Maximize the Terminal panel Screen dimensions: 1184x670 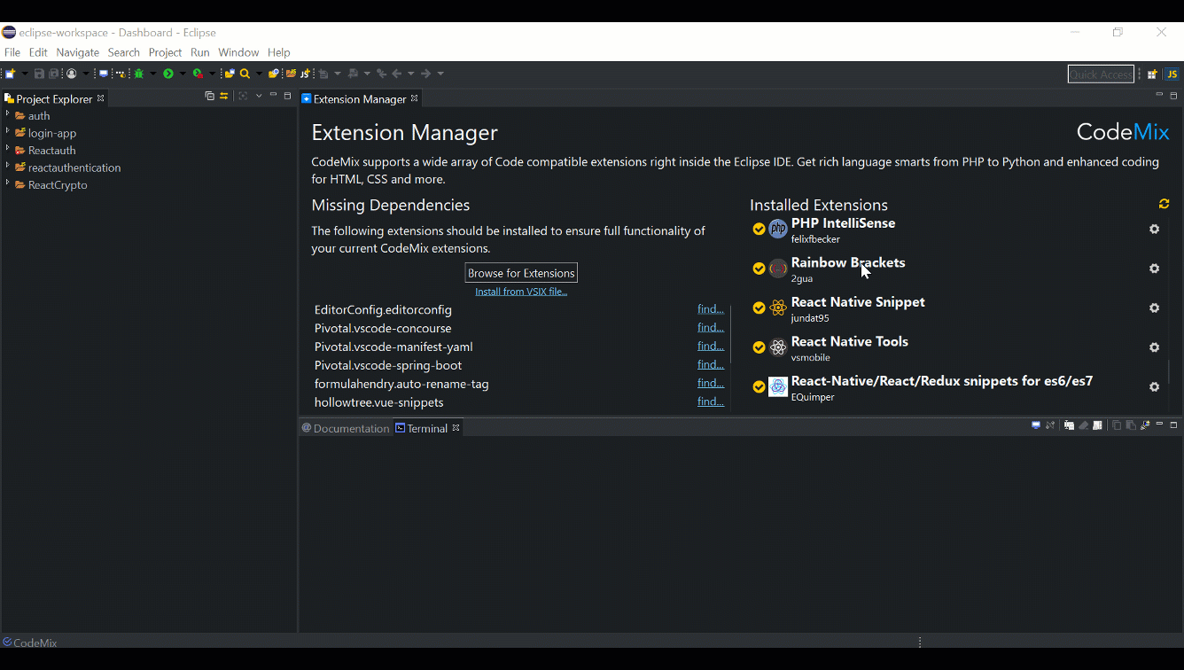click(1173, 425)
